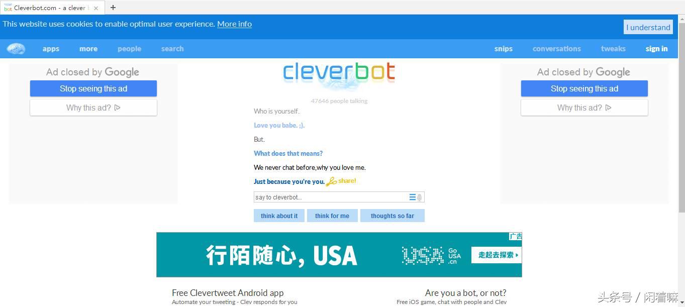685x307 pixels.
Task: Click Stop seeing this ad on right
Action: tap(584, 88)
